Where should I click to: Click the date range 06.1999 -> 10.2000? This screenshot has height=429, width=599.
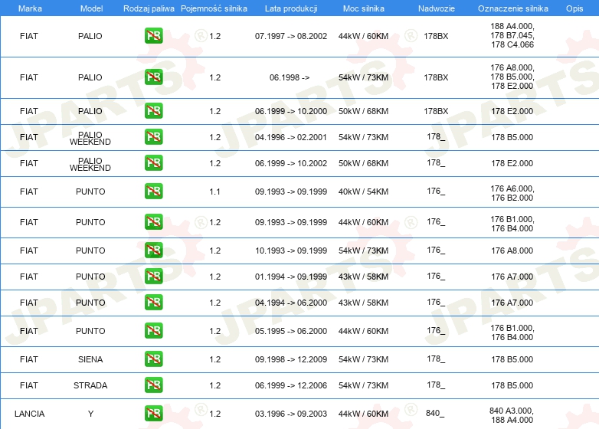pos(291,111)
